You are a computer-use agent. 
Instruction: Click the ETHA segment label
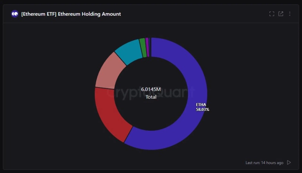[201, 104]
